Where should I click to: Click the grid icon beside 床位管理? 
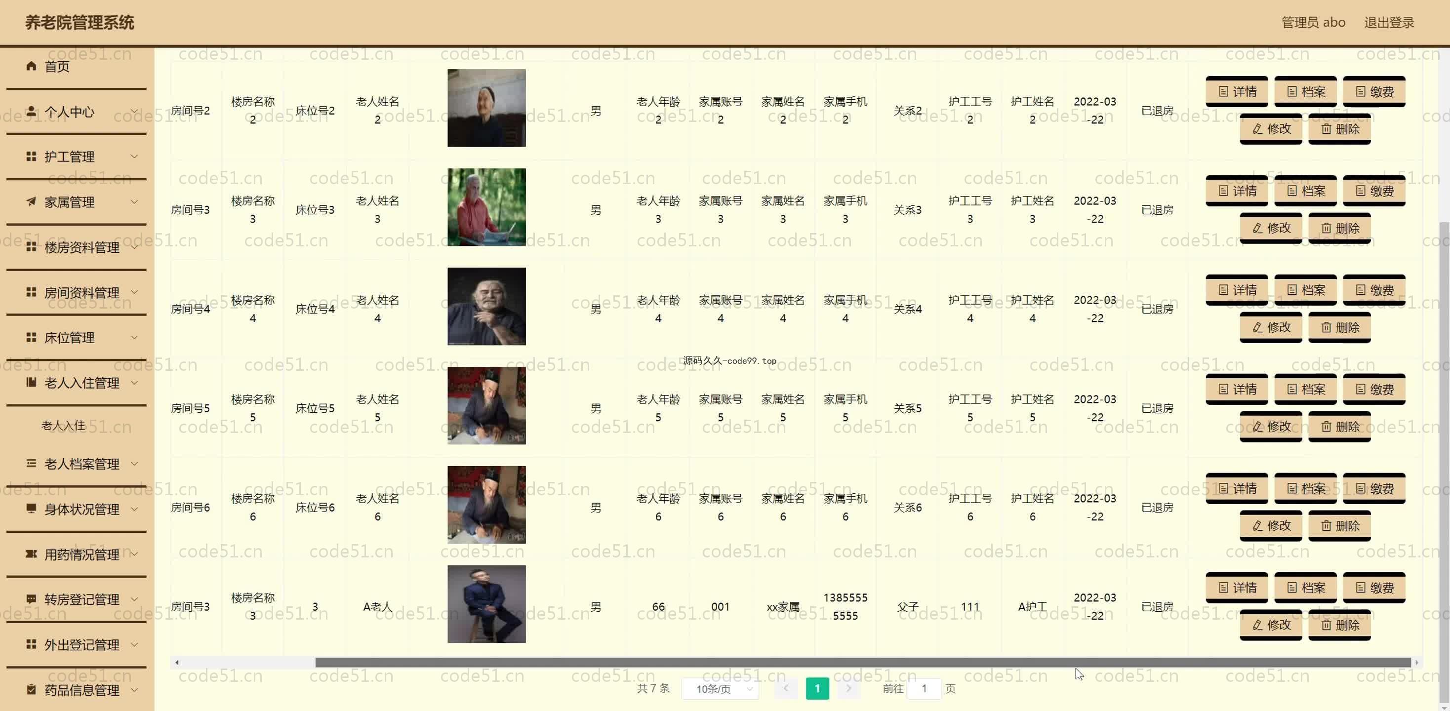point(32,337)
